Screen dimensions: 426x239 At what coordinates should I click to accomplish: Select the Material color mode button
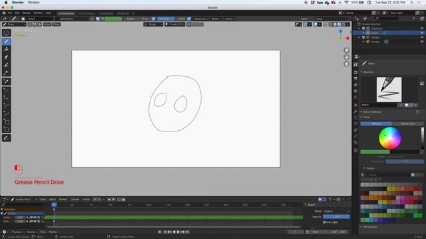376,124
